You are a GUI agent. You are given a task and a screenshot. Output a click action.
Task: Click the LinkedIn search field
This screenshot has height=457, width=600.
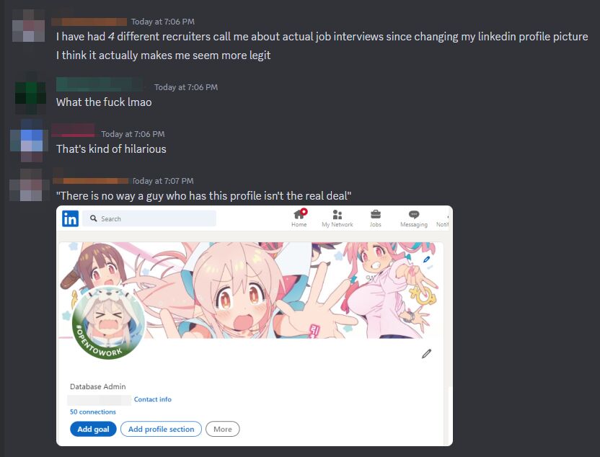coord(149,218)
